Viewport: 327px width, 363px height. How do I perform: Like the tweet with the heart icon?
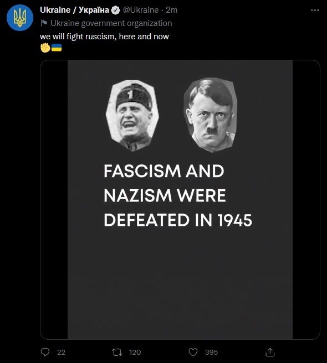(x=193, y=352)
